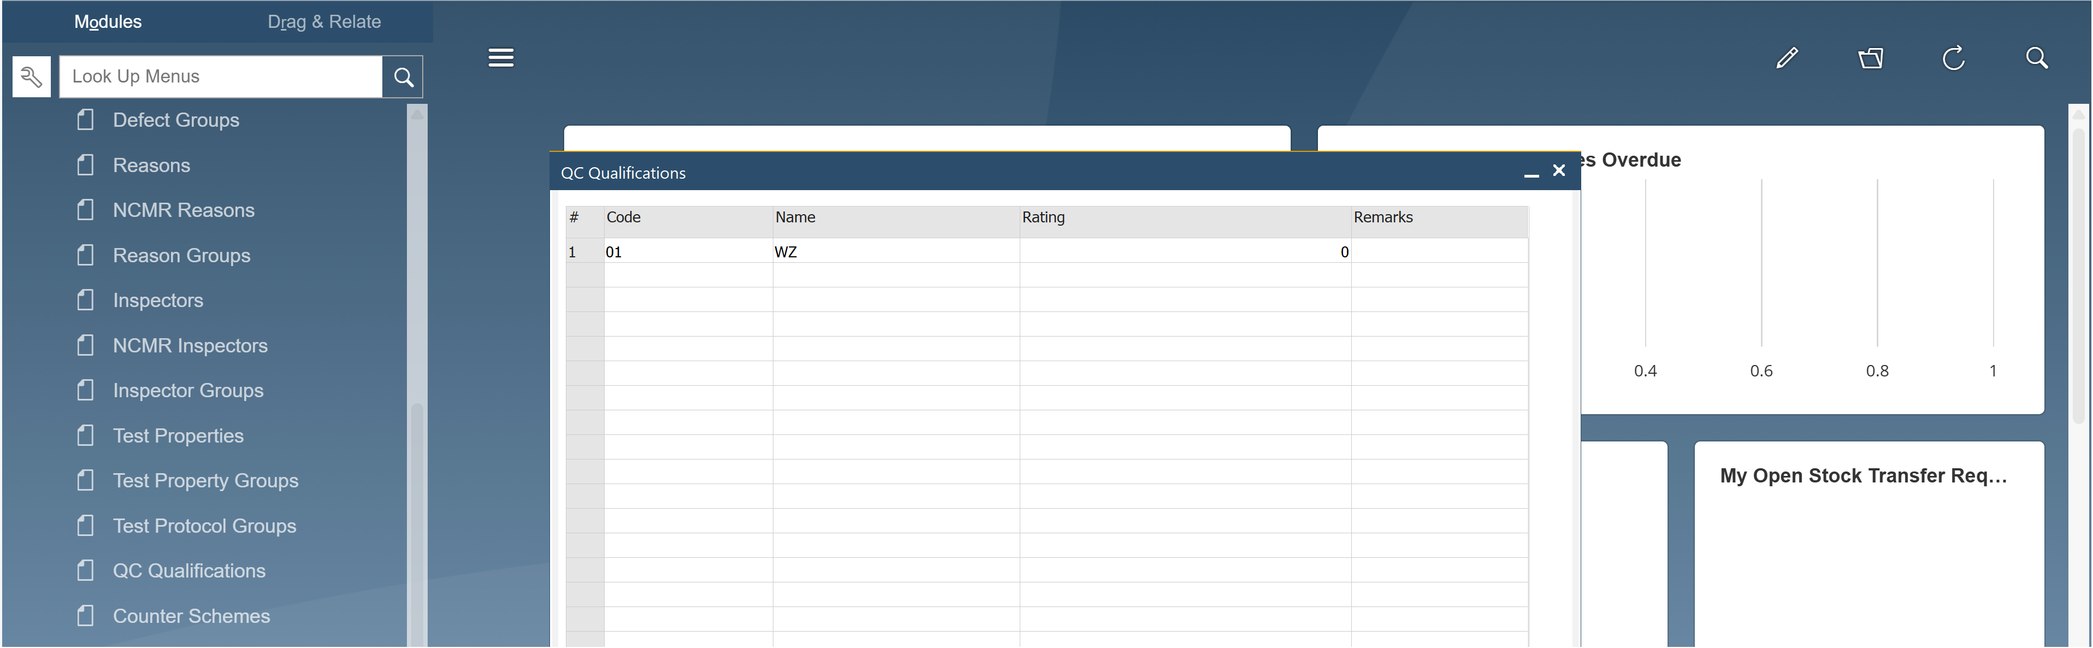Click the document icon beside Test Protocol Groups
2093x648 pixels.
[x=85, y=526]
